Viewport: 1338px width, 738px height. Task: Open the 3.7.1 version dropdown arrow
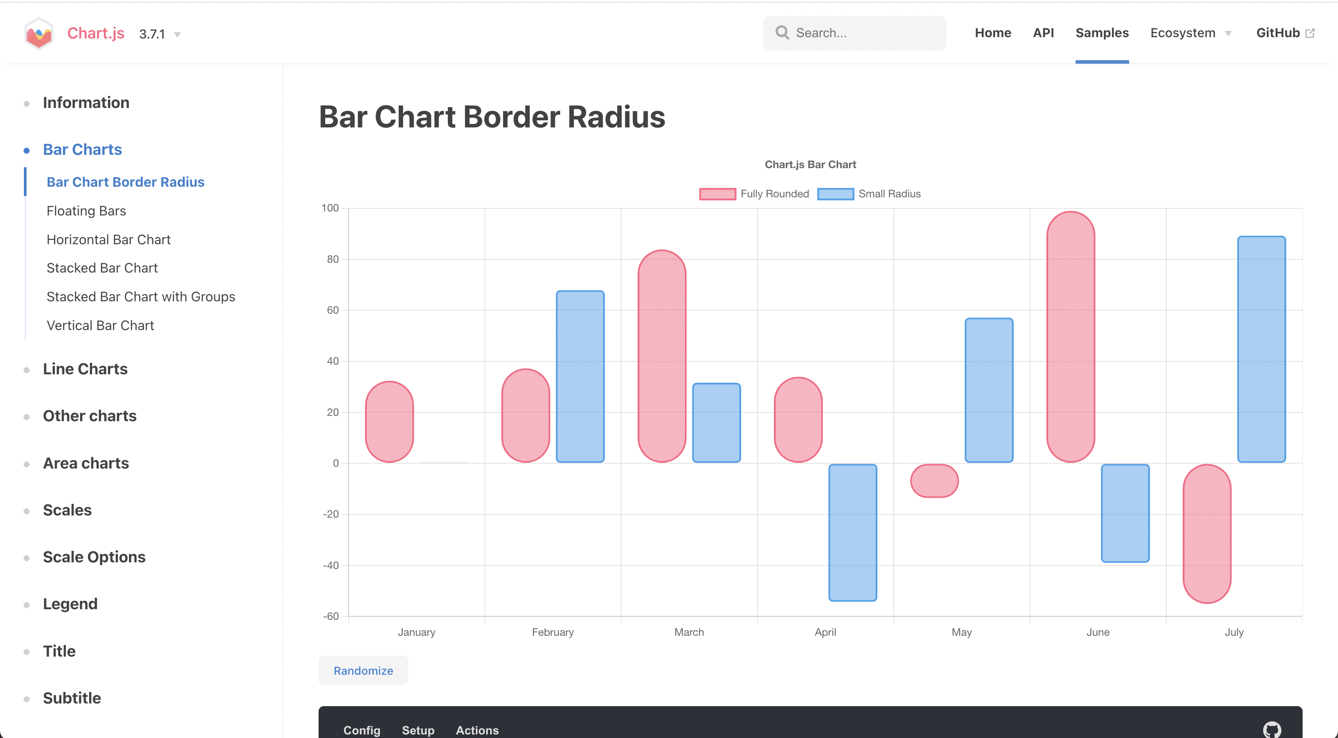click(177, 35)
